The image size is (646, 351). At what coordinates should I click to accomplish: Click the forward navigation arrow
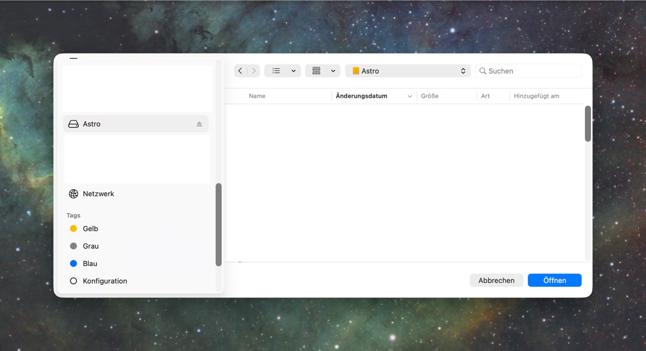254,71
